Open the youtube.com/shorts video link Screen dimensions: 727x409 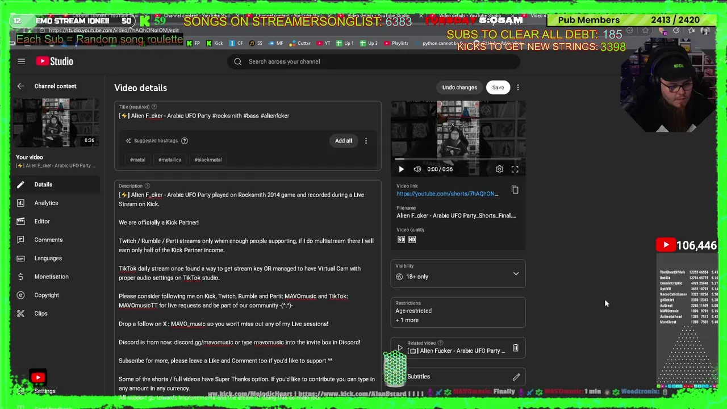(448, 194)
